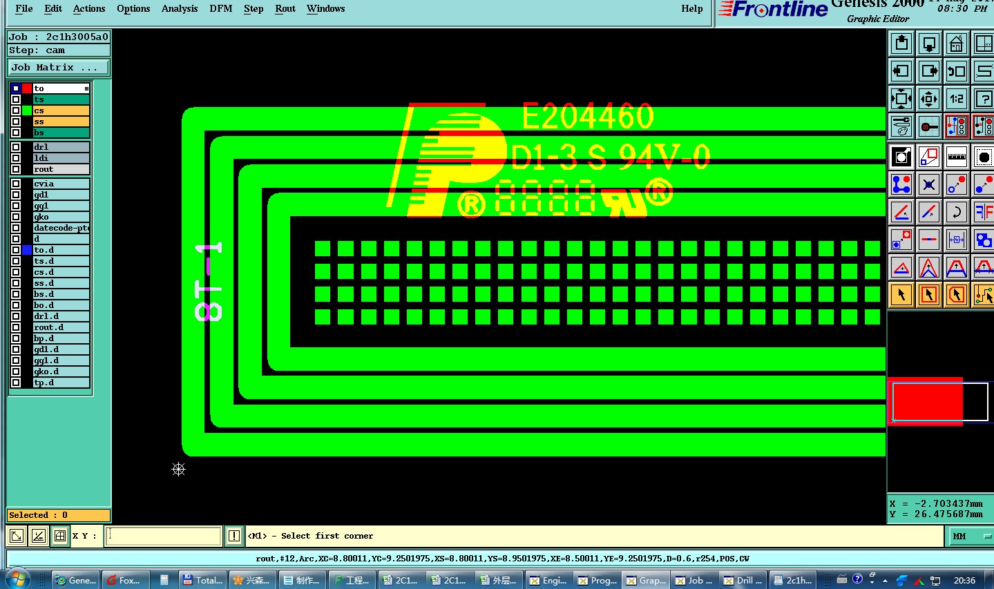
Task: Select the ruler measure tool
Action: (957, 157)
